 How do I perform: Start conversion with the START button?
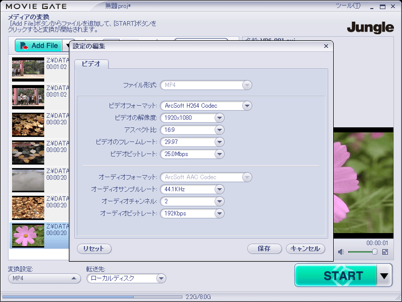pos(336,275)
